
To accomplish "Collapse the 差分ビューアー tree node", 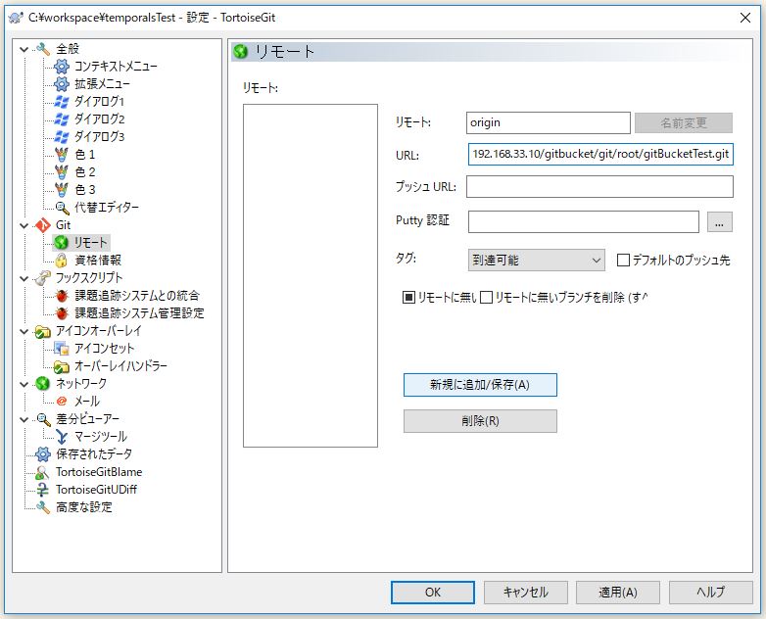I will [x=24, y=419].
